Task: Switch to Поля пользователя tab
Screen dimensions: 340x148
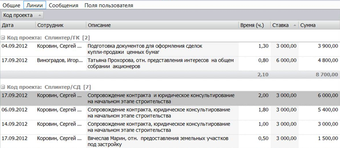Action: coord(108,5)
